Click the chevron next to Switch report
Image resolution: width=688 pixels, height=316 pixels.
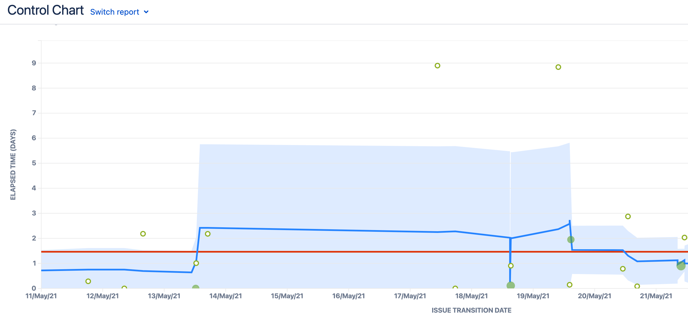146,12
